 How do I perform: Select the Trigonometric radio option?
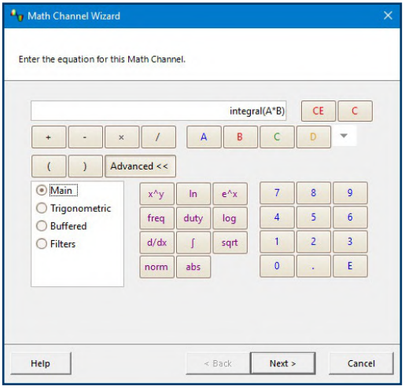coord(74,208)
